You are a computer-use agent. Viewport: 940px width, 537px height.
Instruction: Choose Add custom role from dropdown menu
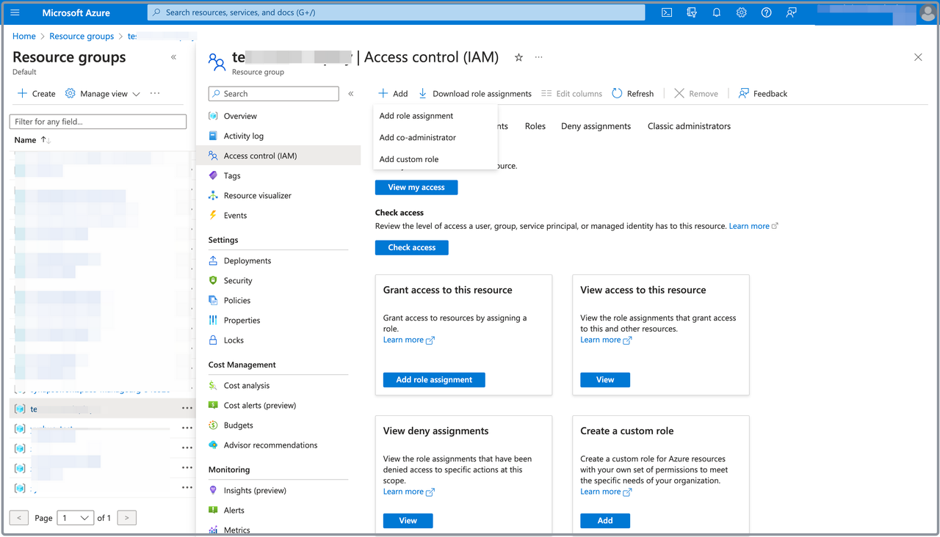click(409, 159)
